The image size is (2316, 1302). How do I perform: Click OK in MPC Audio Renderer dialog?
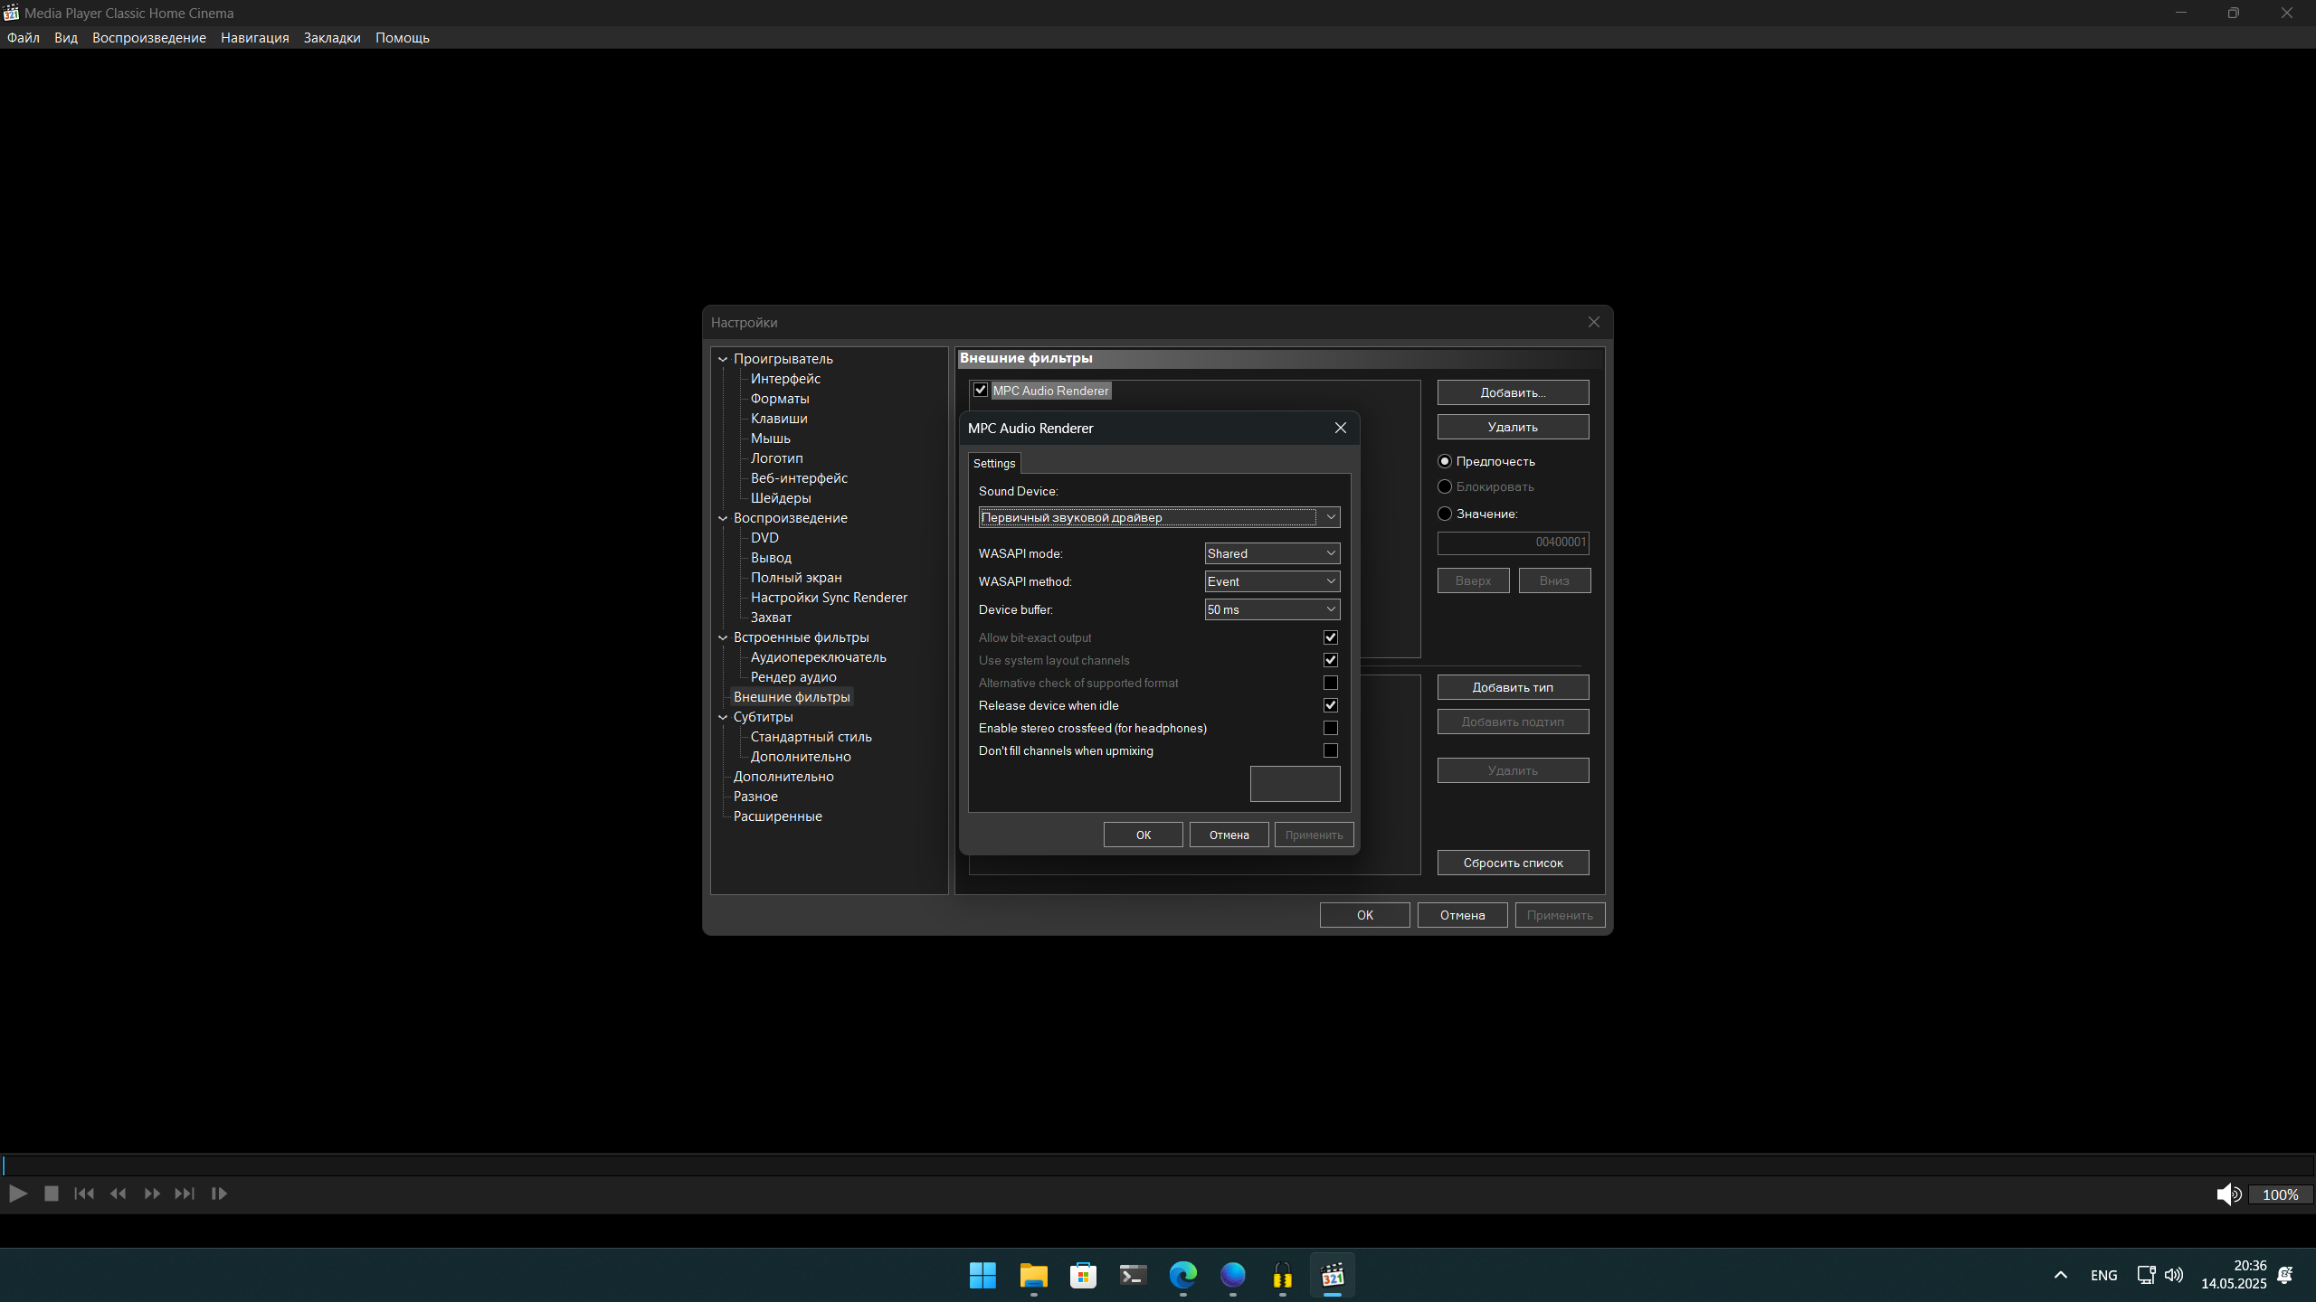click(1143, 835)
